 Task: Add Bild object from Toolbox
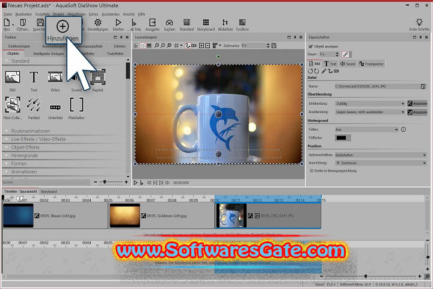pyautogui.click(x=13, y=81)
